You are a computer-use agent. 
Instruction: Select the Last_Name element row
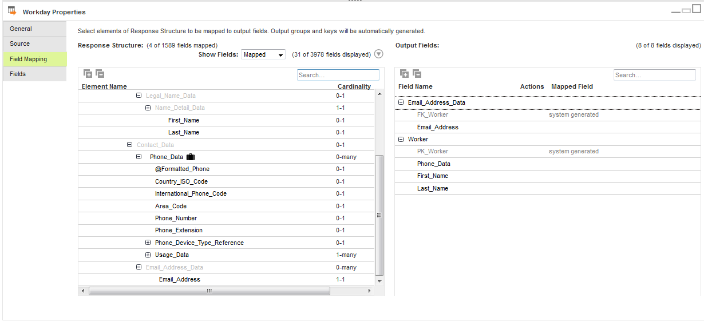227,132
